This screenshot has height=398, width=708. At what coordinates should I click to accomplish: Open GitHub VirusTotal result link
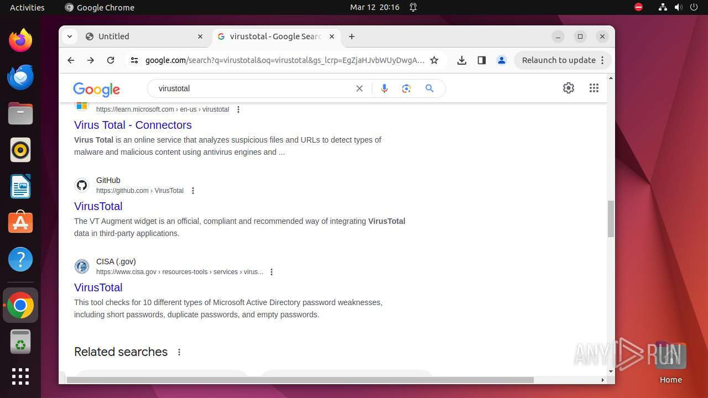coord(98,206)
